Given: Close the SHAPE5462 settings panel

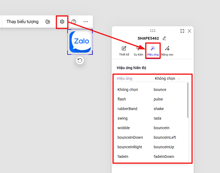Looking at the screenshot, I should click(x=189, y=31).
